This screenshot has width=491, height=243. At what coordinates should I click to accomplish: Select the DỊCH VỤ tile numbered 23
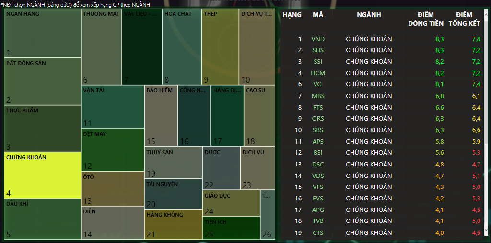coord(257,168)
